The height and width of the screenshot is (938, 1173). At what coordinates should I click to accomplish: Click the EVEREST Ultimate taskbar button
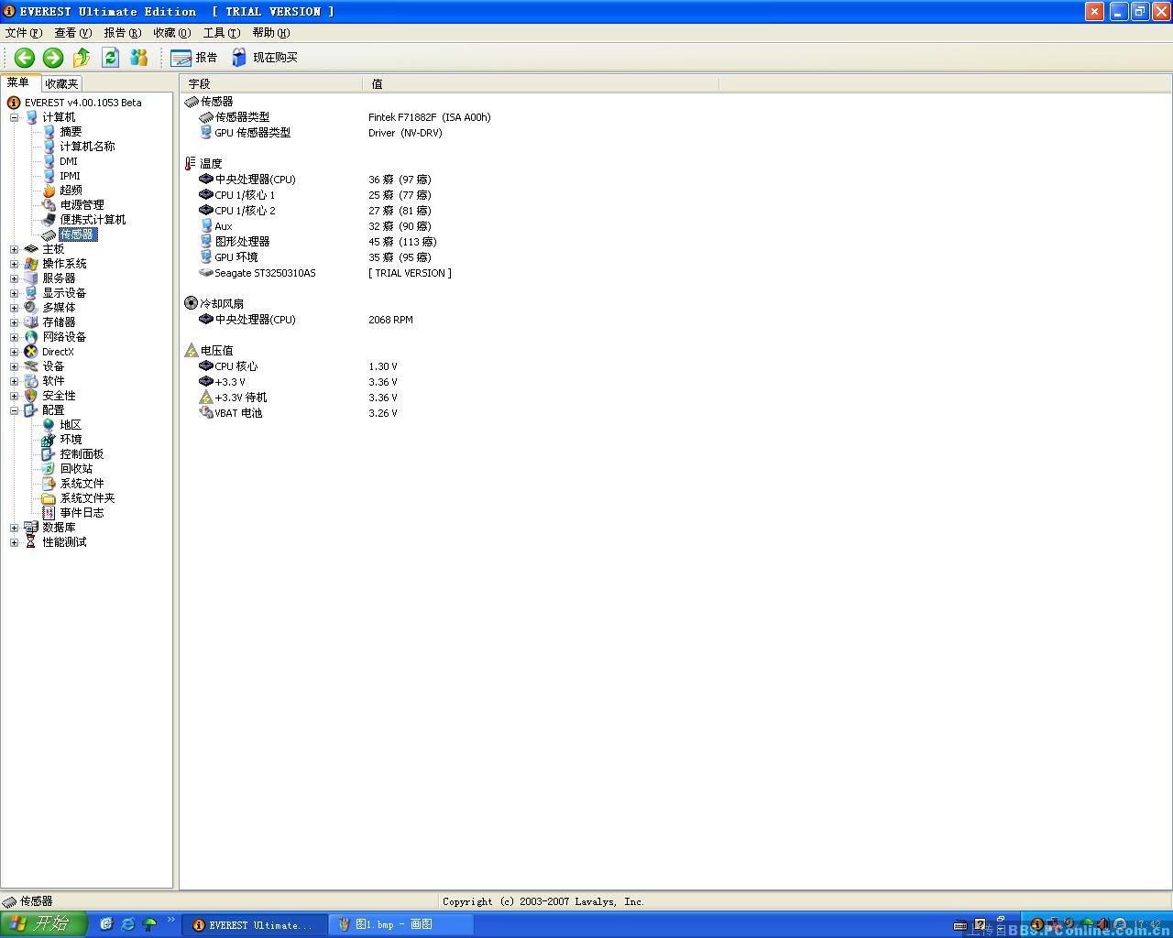(x=255, y=925)
